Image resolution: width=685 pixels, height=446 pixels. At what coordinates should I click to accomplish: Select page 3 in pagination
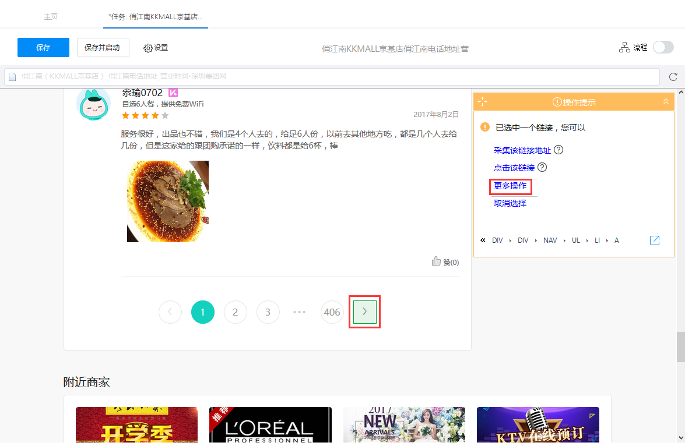[x=268, y=312]
